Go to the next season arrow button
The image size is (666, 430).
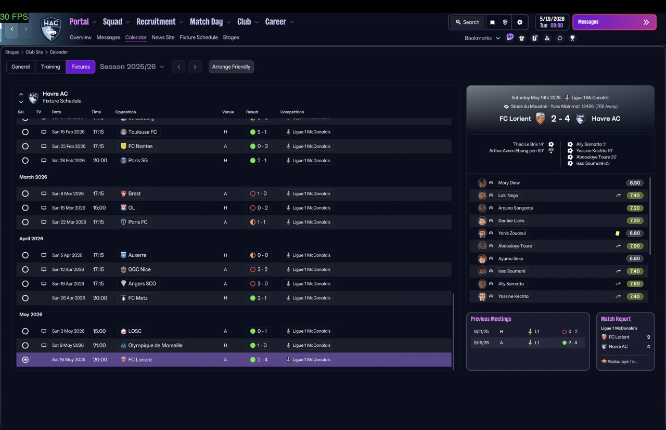click(195, 67)
